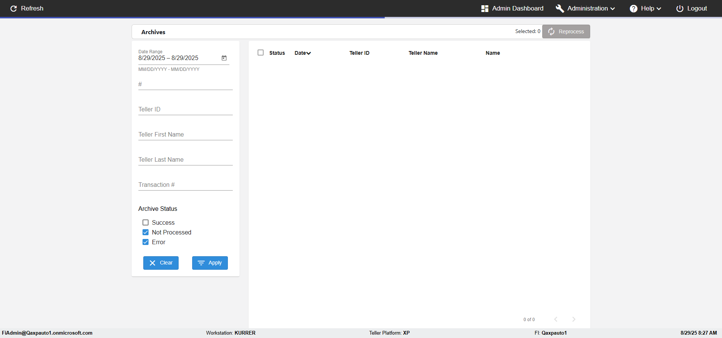Screen dimensions: 722x338
Task: Click the Admin Dashboard grid icon
Action: tap(485, 8)
